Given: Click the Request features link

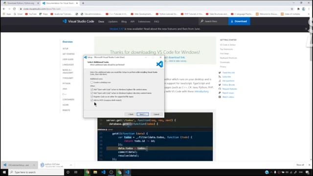Looking at the screenshot, I should 229,89.
